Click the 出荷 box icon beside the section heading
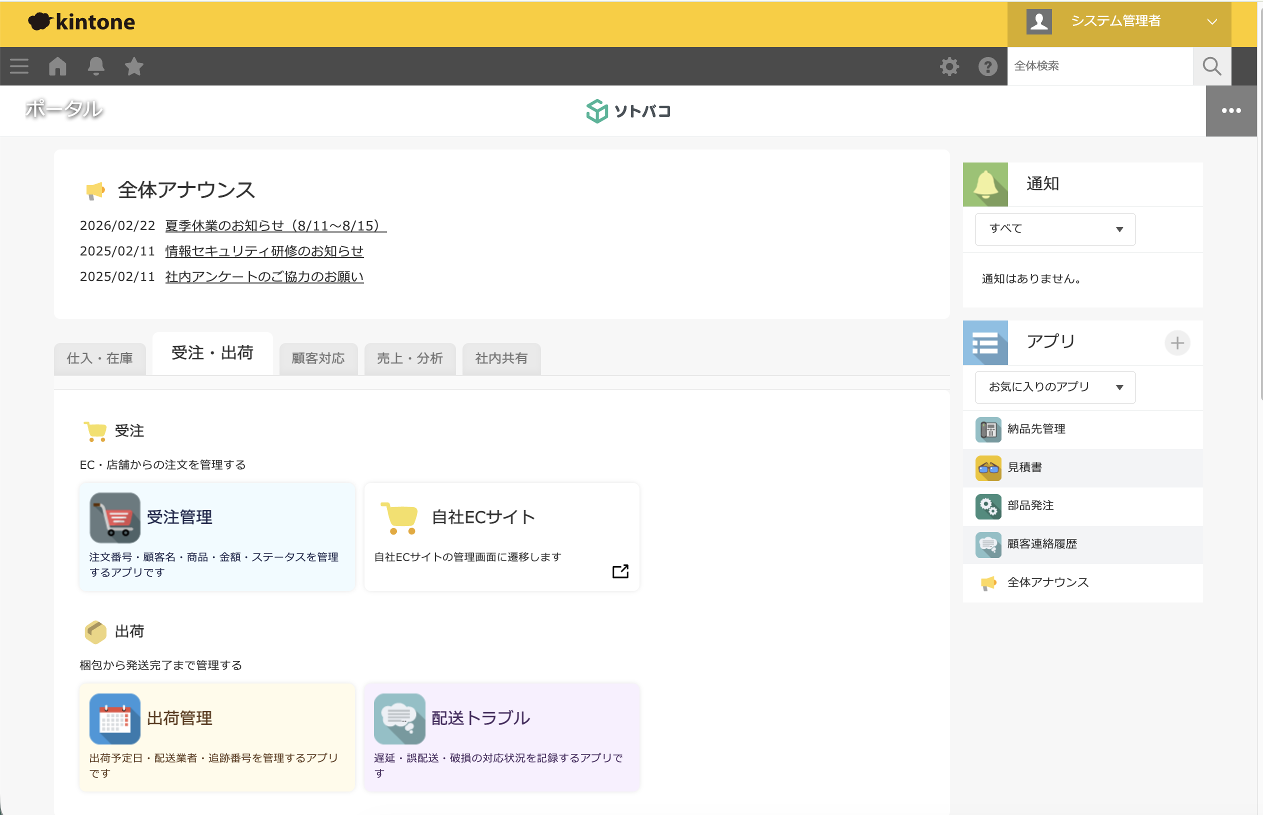The image size is (1263, 815). 95,632
